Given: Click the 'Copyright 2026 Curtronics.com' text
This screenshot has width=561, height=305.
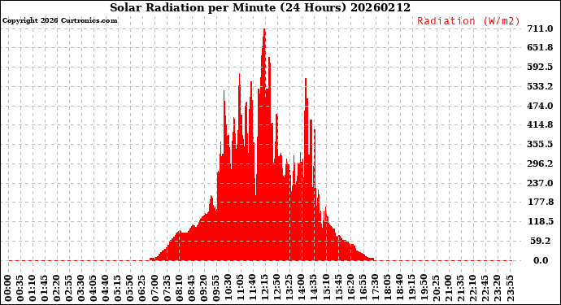Looking at the screenshot, I should pos(59,20).
